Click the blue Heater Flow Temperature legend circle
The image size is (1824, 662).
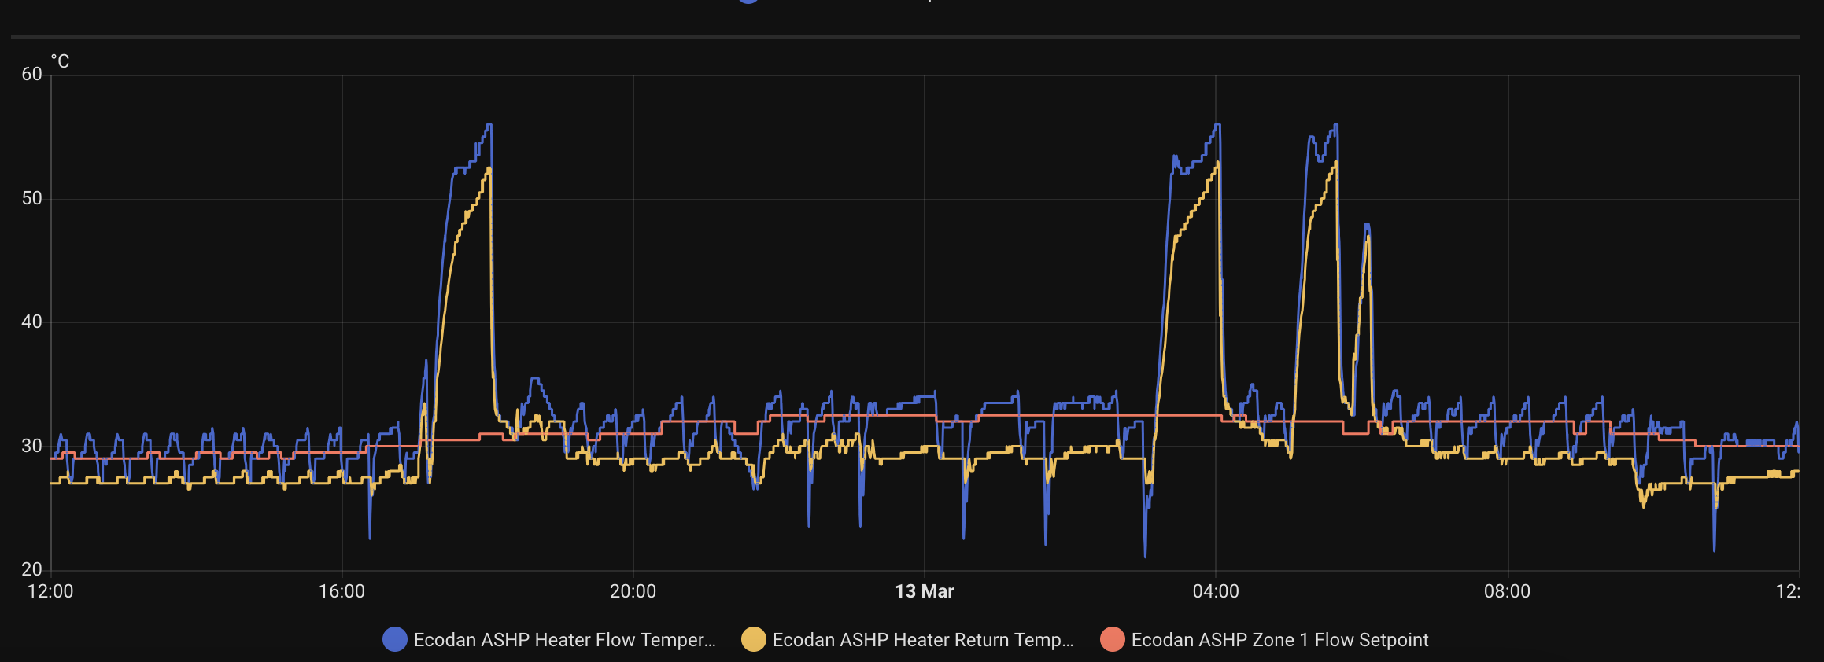(394, 640)
